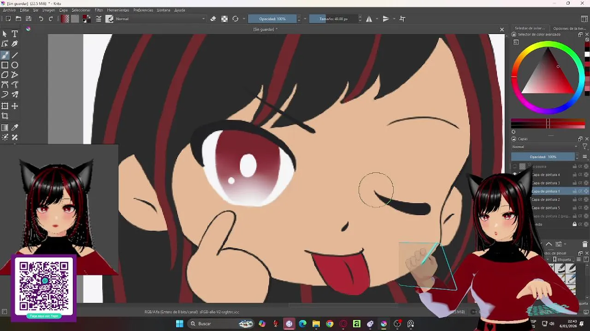This screenshot has height=331, width=590.
Task: Expand vertical mirror options arrow
Action: [394, 19]
